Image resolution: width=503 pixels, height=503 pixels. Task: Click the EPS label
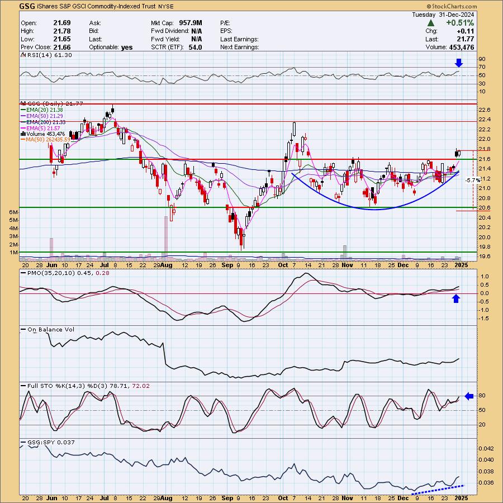coord(226,31)
